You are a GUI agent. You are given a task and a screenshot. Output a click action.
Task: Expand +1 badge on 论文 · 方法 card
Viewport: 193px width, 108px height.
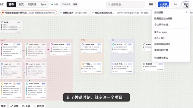126,64
